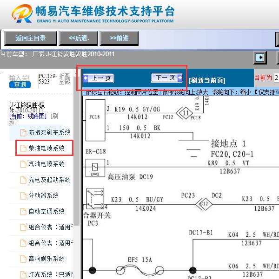Click the right arrow on 下一页 button
The image size is (279, 279).
click(x=180, y=78)
